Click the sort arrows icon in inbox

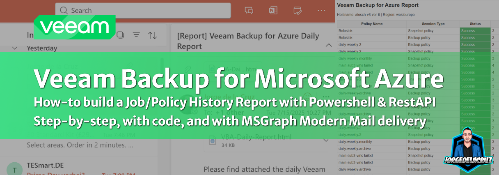(x=152, y=35)
